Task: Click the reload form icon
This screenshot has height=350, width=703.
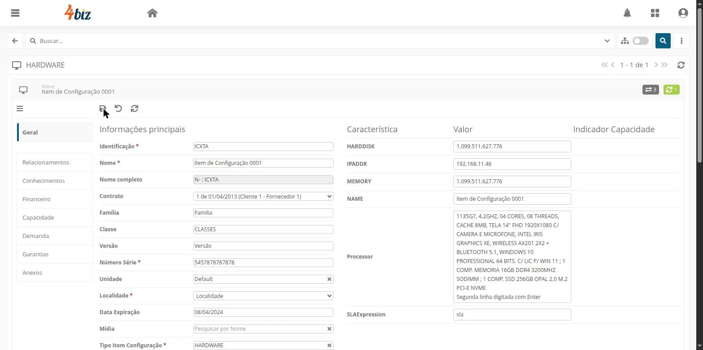Action: (x=135, y=108)
